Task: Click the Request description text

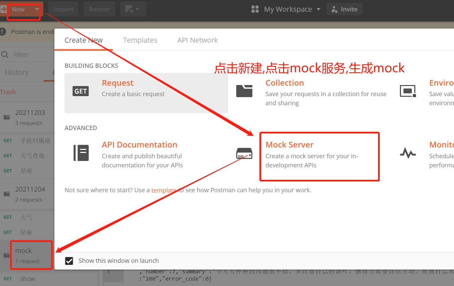Action: click(x=133, y=94)
